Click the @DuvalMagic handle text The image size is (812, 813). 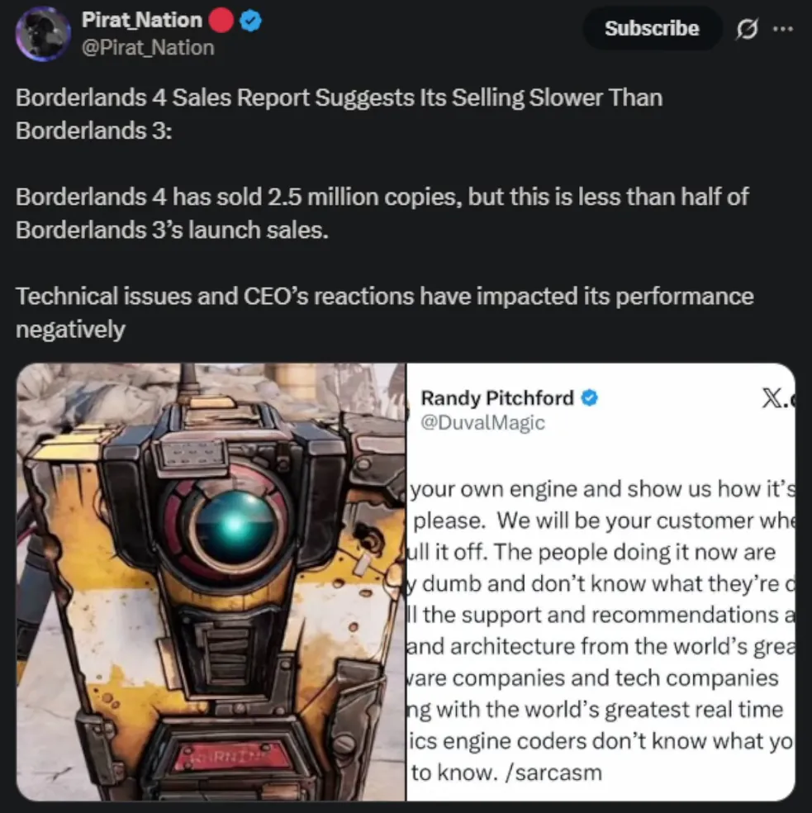coord(482,422)
